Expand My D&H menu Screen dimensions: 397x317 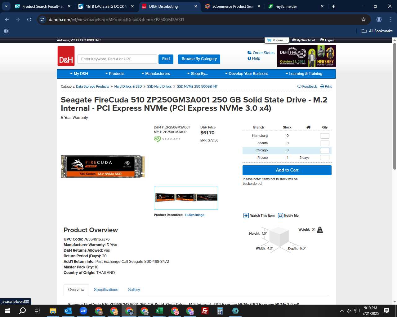point(79,74)
